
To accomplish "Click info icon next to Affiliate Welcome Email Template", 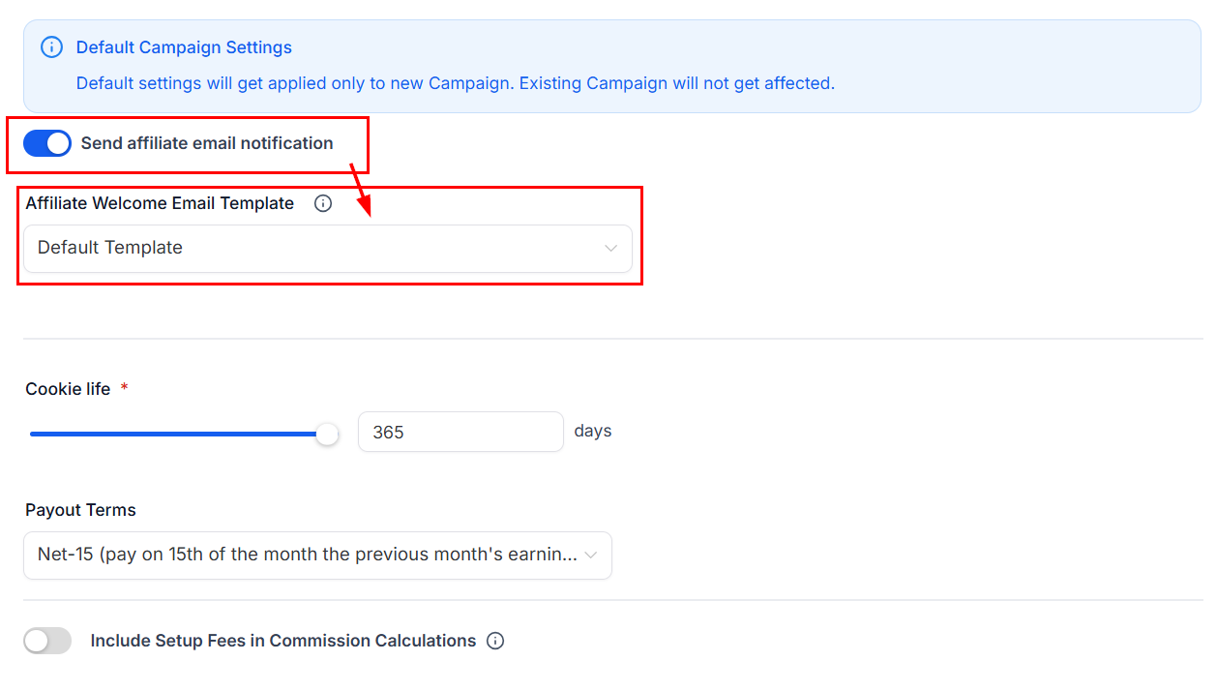I will [323, 203].
